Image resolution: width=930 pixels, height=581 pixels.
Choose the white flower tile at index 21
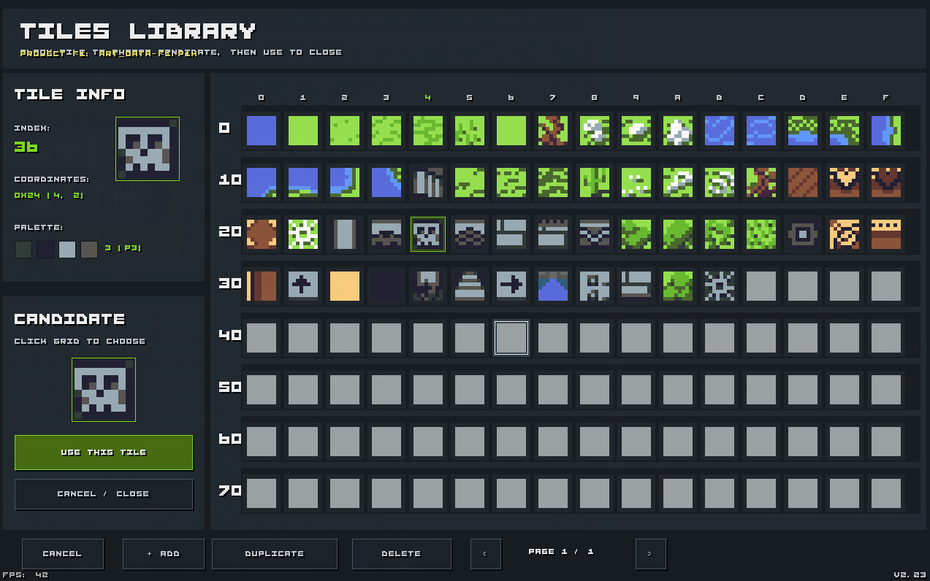coord(303,234)
